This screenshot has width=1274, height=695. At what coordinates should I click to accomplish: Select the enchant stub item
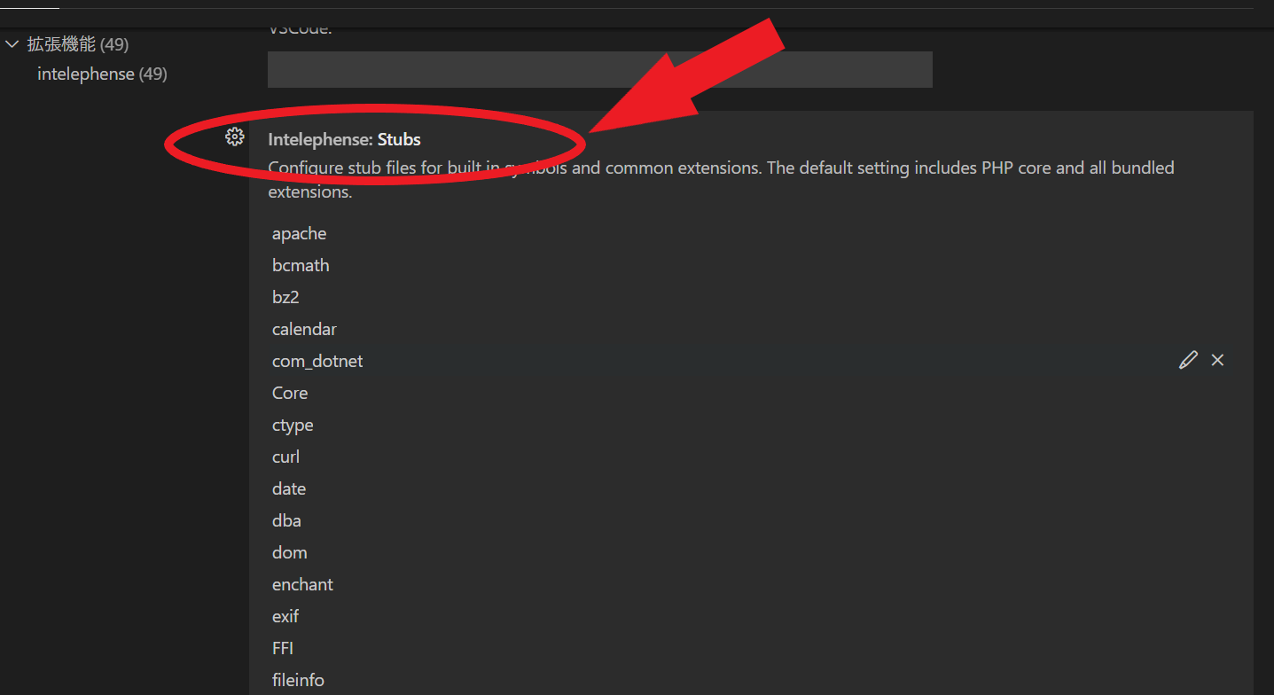302,584
